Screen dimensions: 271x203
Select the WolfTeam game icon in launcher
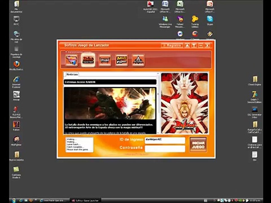105,60
